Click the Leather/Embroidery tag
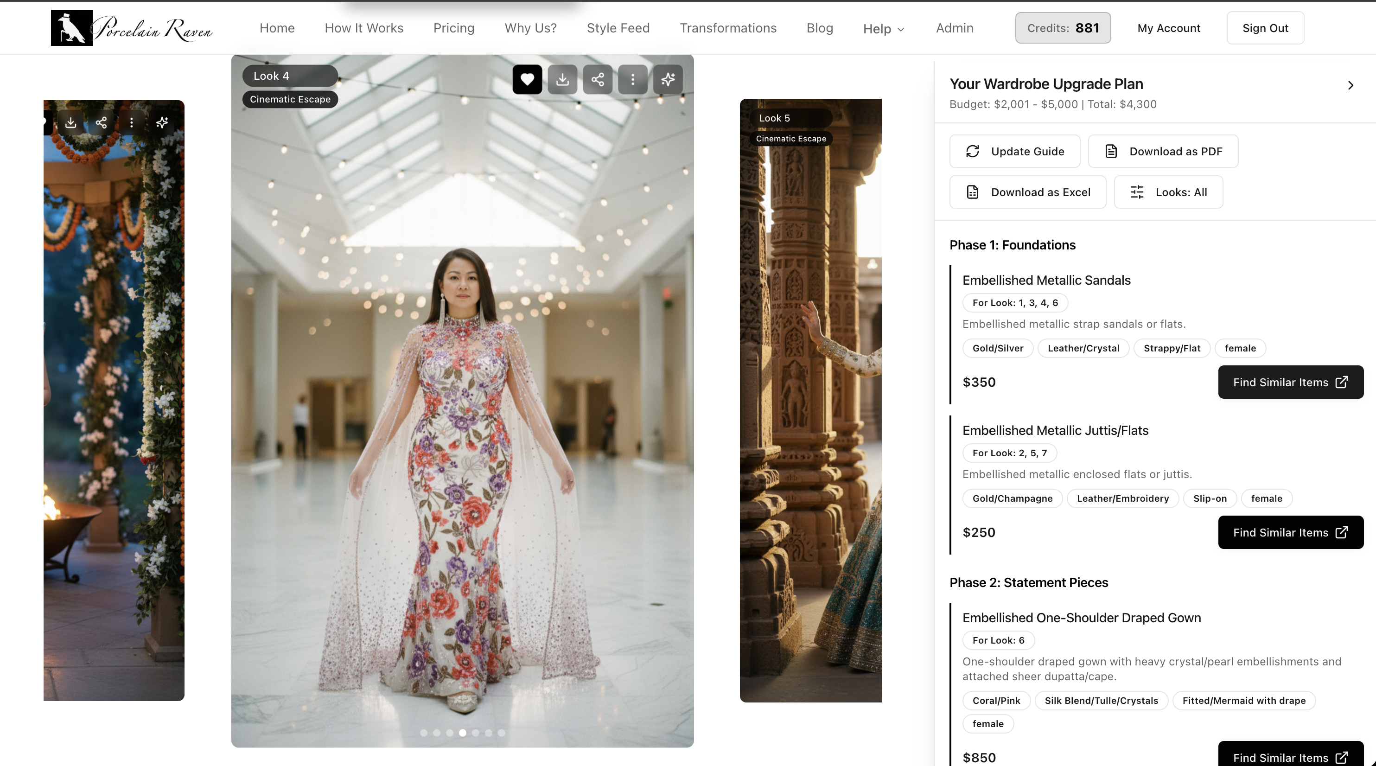 tap(1123, 498)
